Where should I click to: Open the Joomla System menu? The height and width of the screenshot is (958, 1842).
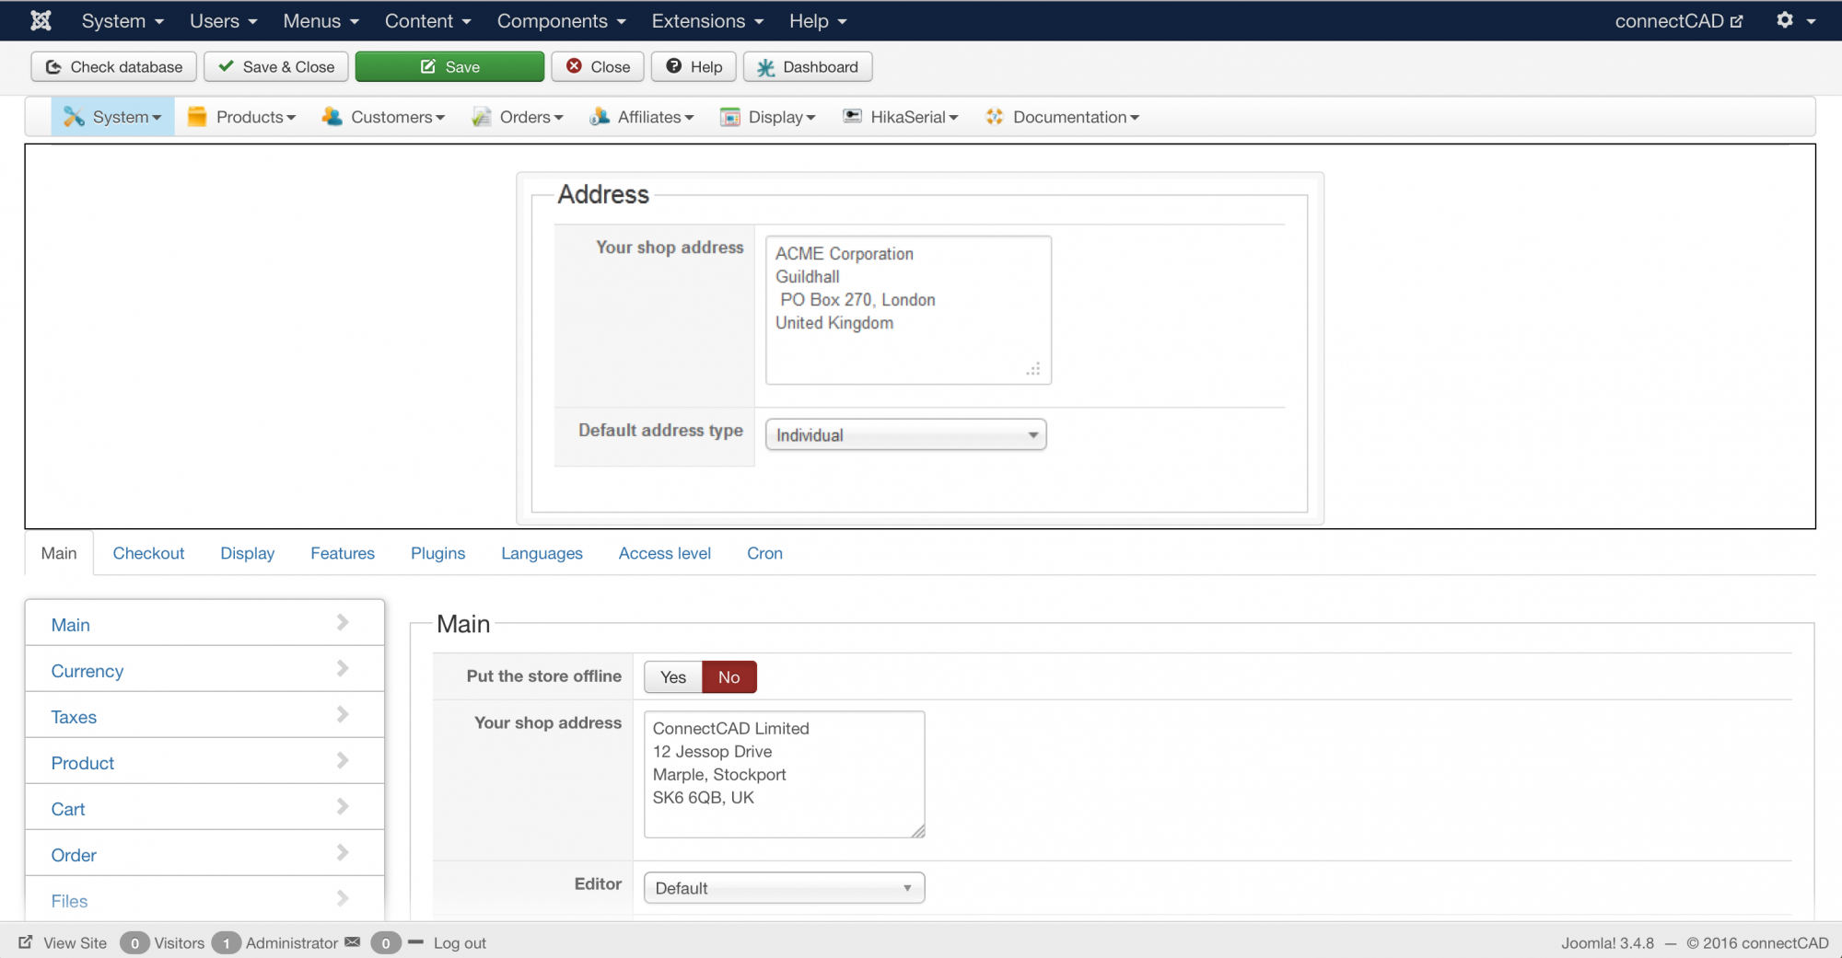(x=122, y=20)
